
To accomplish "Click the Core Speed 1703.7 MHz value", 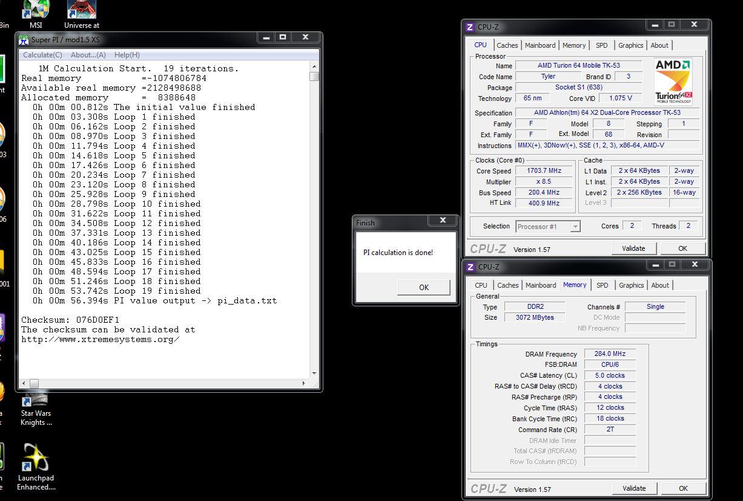I will pos(544,171).
